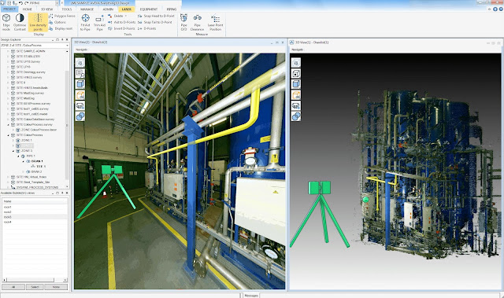Open the PROJECT ribbon tab
The image size is (504, 298).
pyautogui.click(x=9, y=9)
